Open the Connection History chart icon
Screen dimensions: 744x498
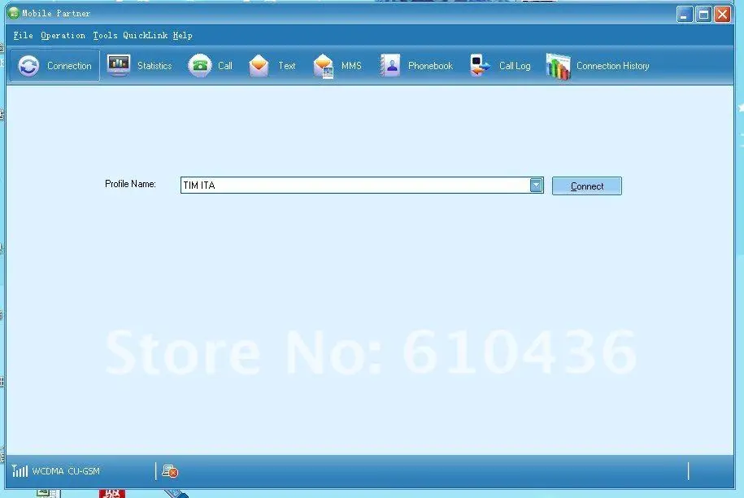click(x=558, y=66)
